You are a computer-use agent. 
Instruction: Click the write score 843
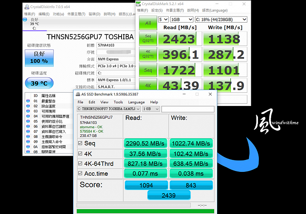pos(191,185)
